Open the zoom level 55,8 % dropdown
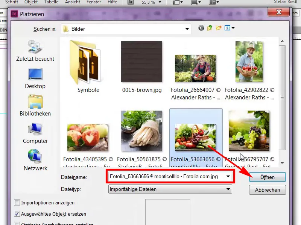The image size is (301, 225). click(160, 2)
